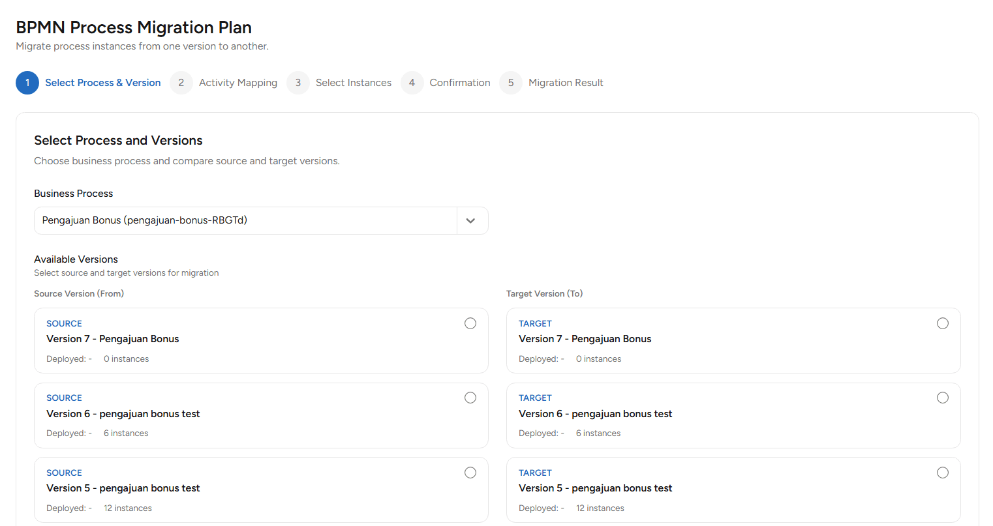Click the 'BPMN Process Migration Plan' title
Viewport: 993px width, 526px height.
[134, 27]
